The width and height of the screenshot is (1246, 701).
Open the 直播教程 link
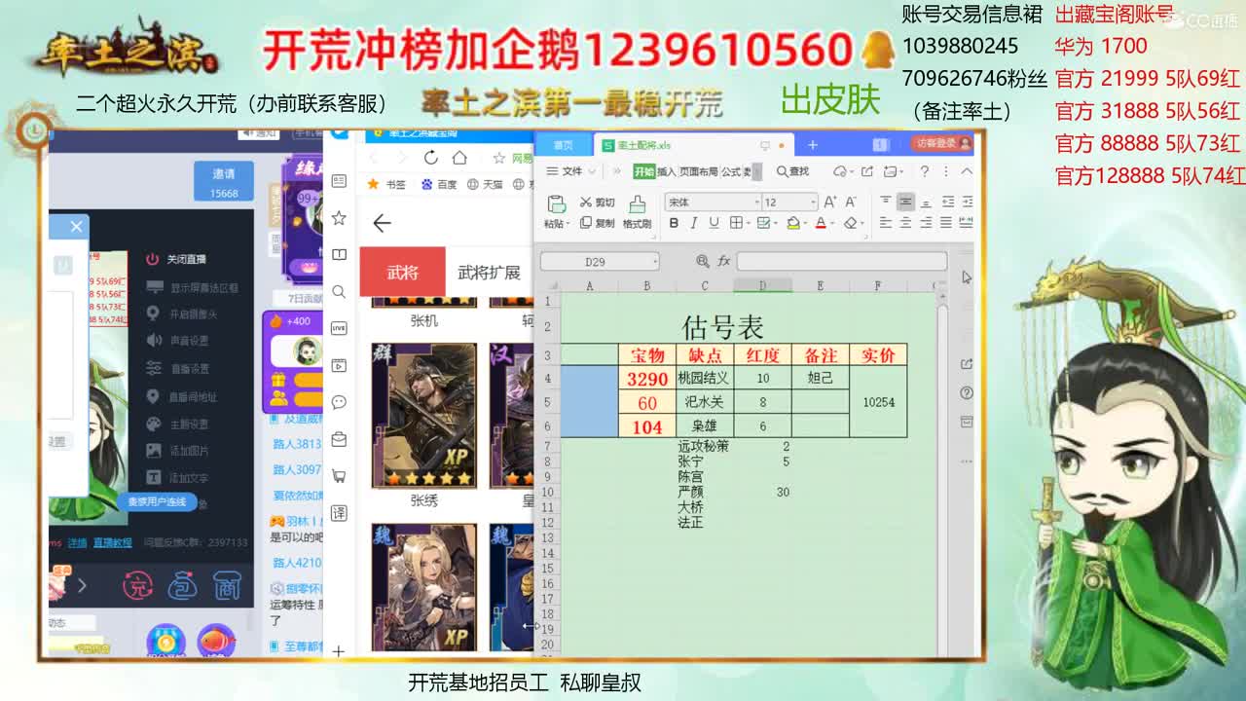(112, 542)
